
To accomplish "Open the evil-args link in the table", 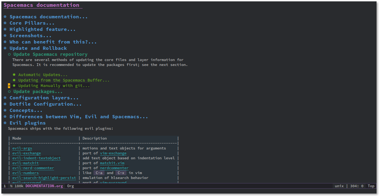I will 22,148.
